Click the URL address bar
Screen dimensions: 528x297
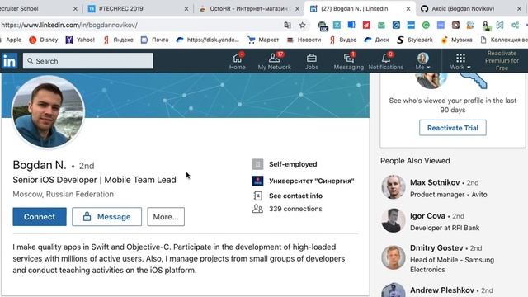[139, 26]
